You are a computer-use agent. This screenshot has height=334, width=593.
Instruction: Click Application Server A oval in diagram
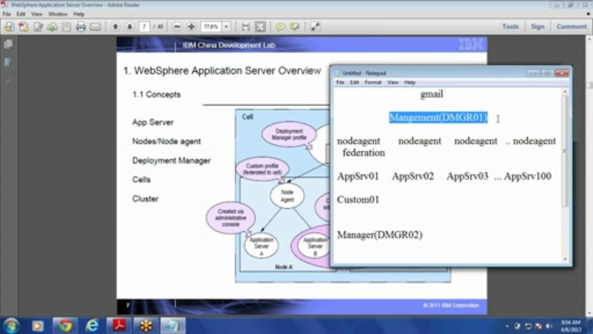click(x=261, y=245)
